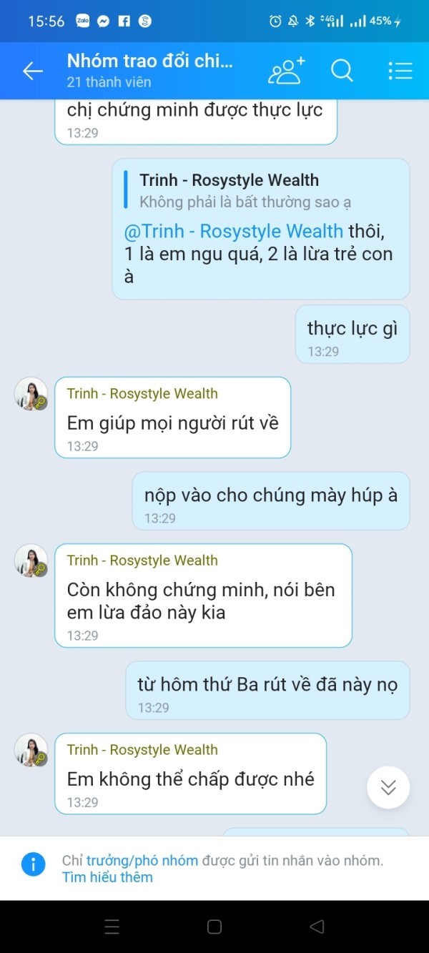Tap the search magnifier icon
This screenshot has height=953, width=429.
(x=342, y=71)
